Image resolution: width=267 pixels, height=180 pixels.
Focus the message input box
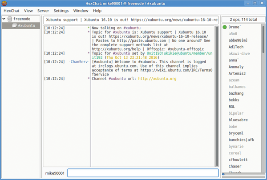(143, 173)
